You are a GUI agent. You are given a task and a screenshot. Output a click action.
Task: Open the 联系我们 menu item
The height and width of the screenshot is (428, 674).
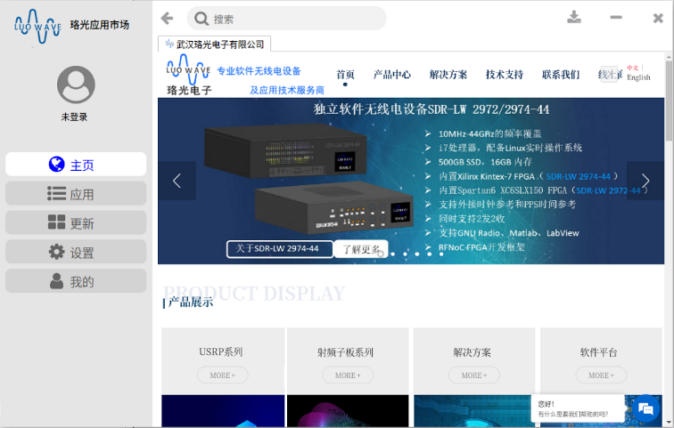(x=561, y=75)
